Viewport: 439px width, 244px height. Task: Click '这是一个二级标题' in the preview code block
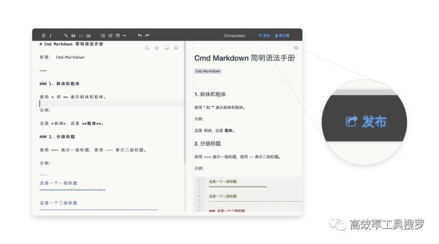(222, 196)
